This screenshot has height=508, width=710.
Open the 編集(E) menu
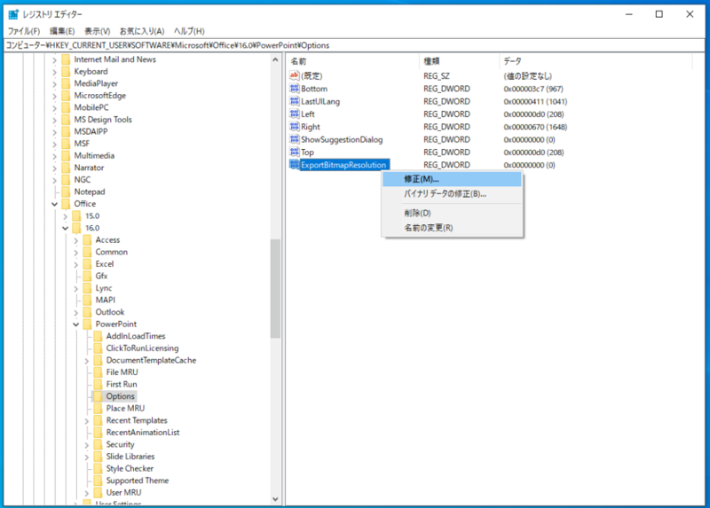tap(62, 31)
